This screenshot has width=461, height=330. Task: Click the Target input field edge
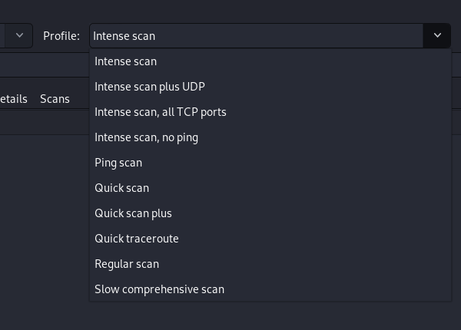pos(3,35)
